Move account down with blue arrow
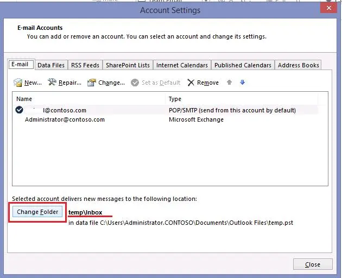 pos(242,83)
